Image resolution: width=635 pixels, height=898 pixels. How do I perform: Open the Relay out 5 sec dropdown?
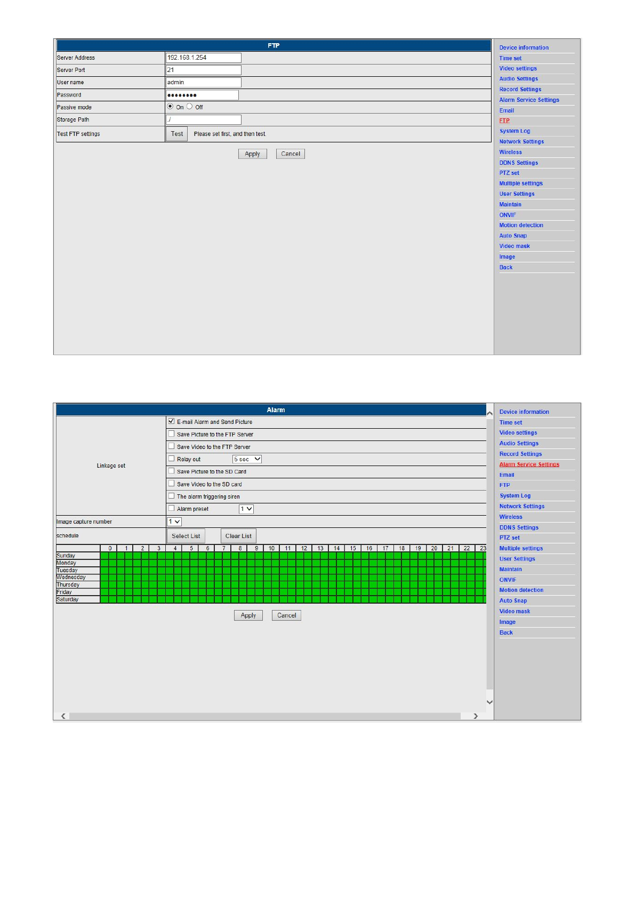(247, 459)
